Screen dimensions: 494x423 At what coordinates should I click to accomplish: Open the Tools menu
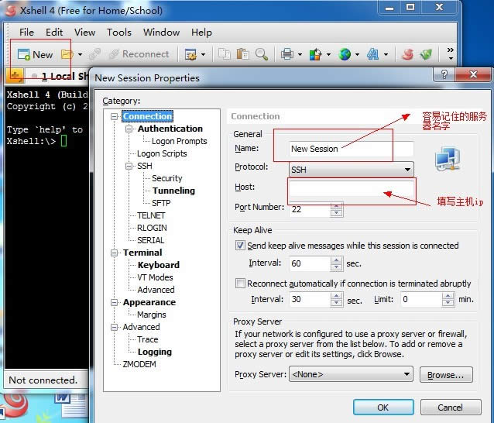pos(118,32)
